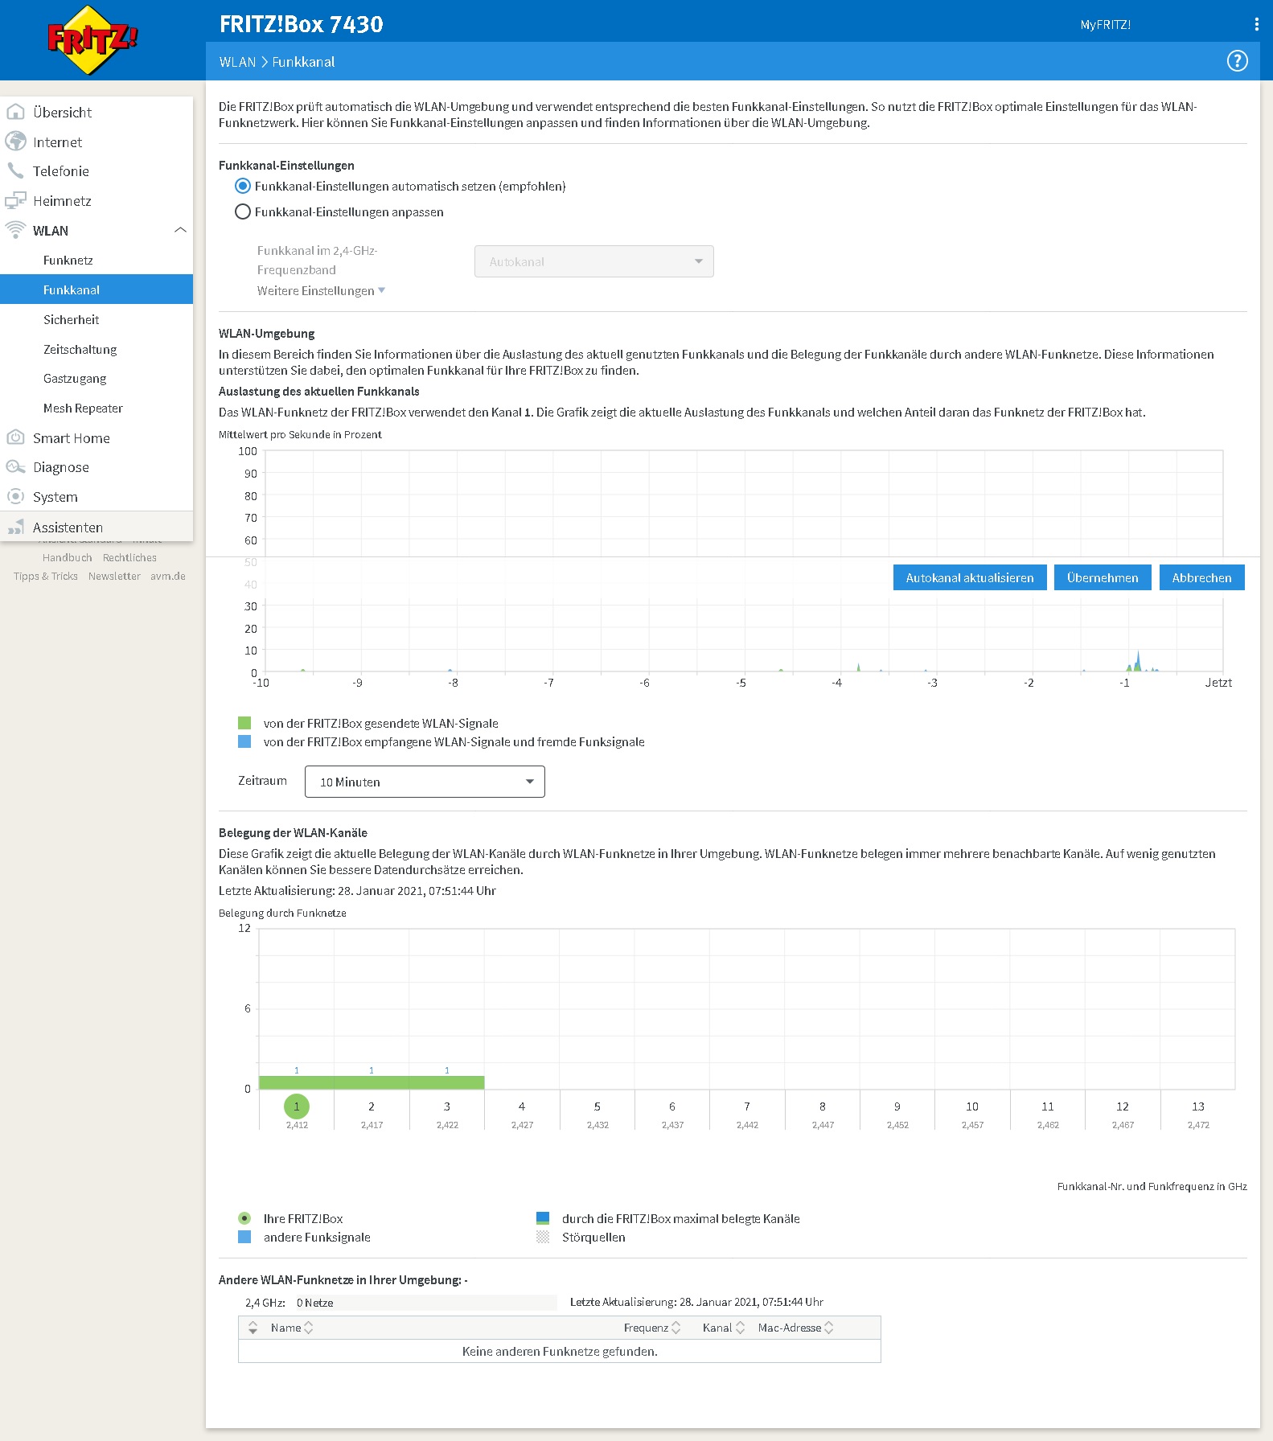Select Funkkanal-Einstellungen anpassen radio button
Screen dimensions: 1273x1441
click(242, 211)
